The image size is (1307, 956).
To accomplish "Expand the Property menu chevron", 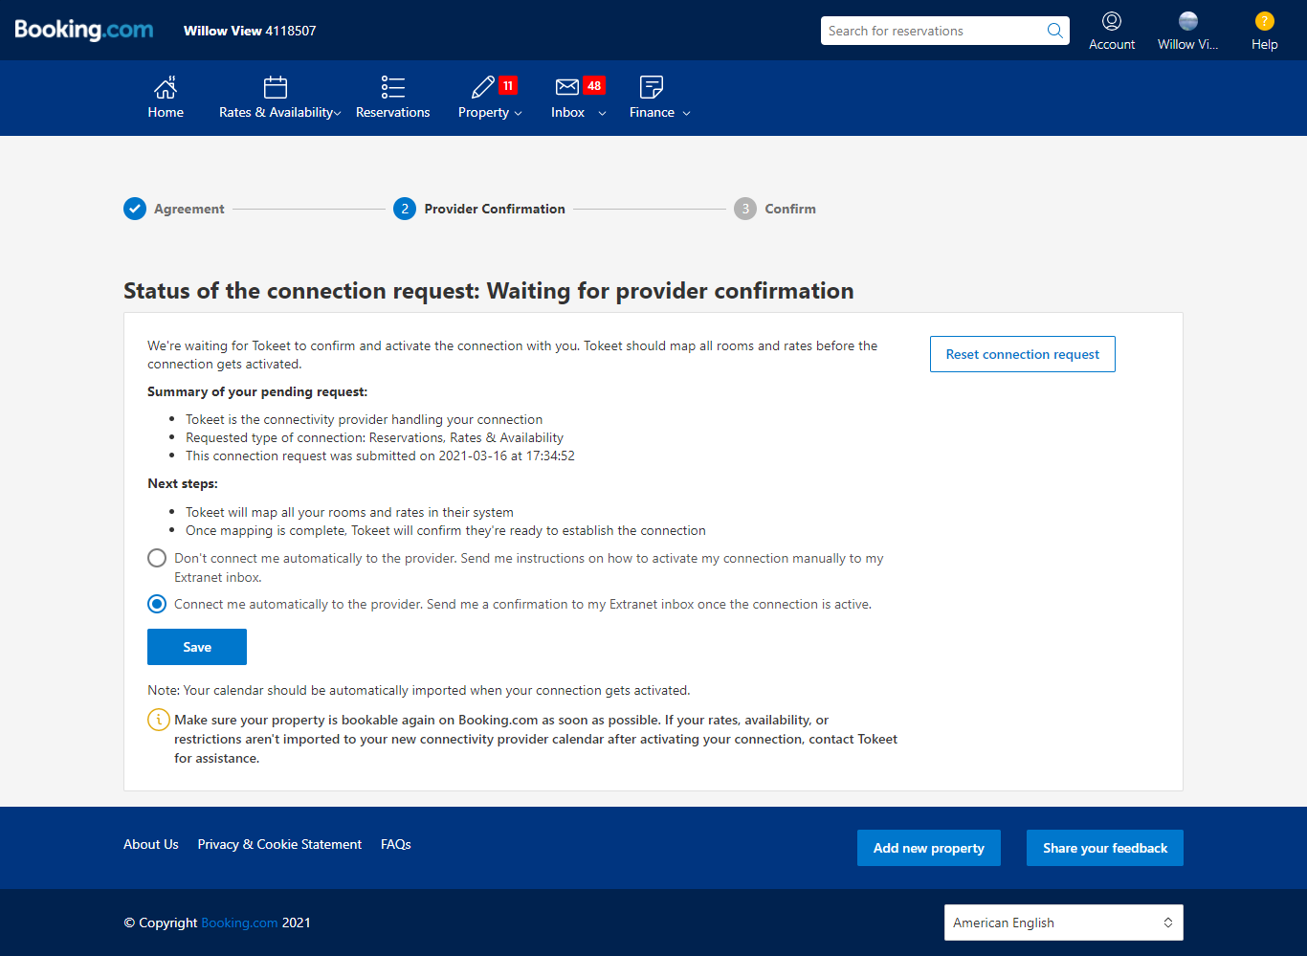I will pyautogui.click(x=519, y=114).
